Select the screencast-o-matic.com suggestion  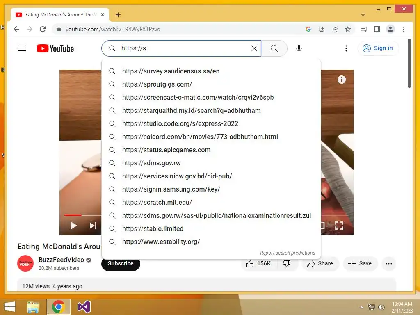click(211, 98)
